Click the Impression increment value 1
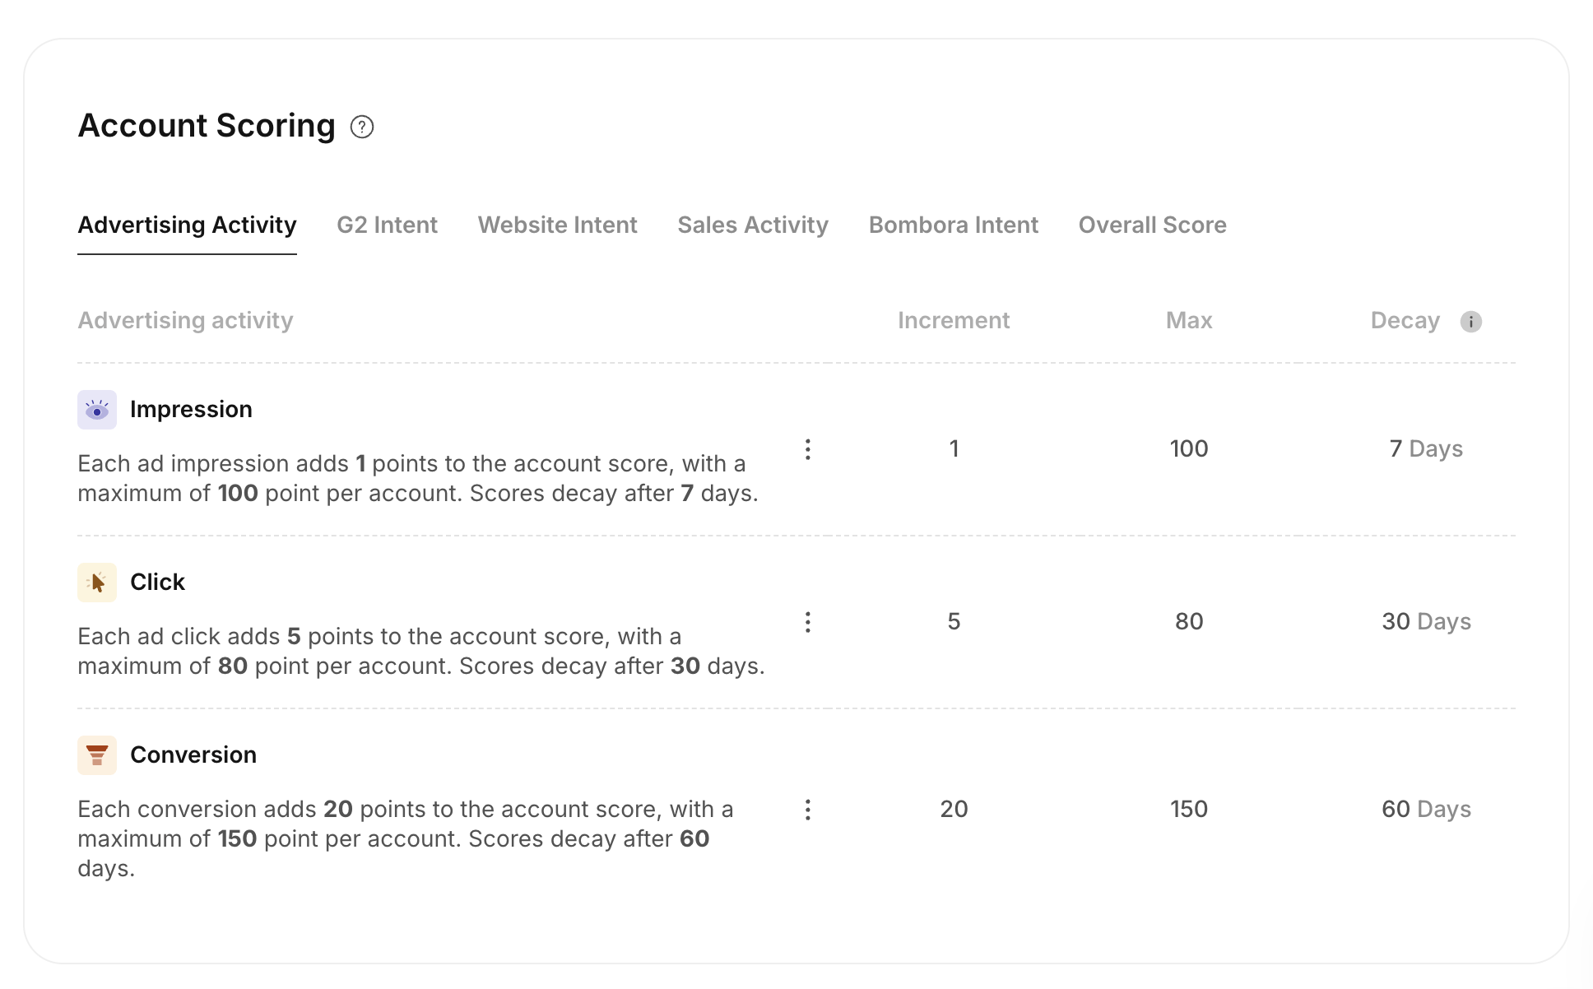Image resolution: width=1593 pixels, height=989 pixels. 954,448
